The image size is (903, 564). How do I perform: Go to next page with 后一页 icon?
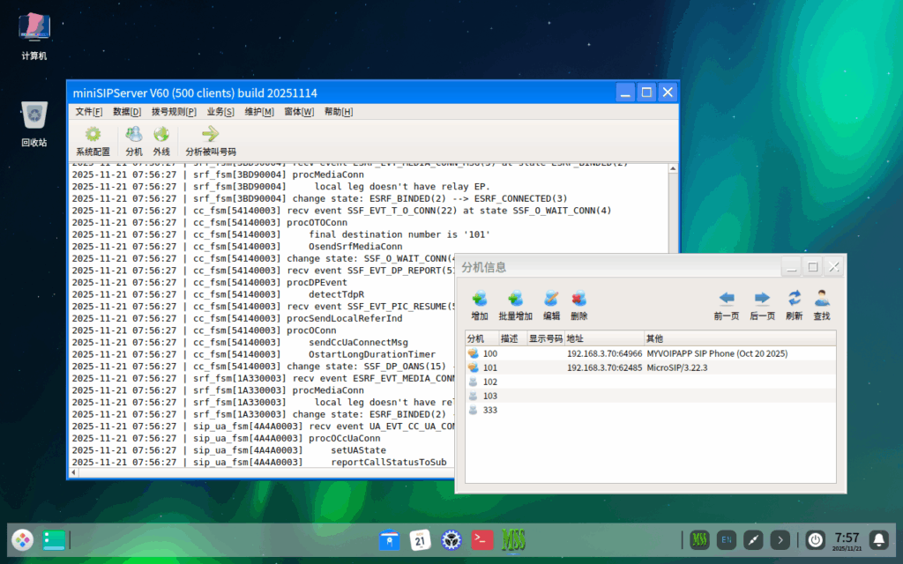760,304
